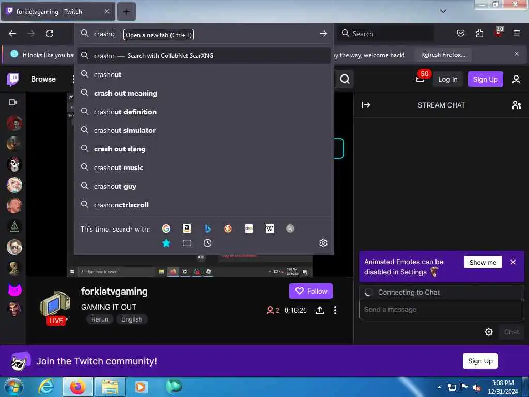Share the stream with the upload icon

(x=319, y=310)
